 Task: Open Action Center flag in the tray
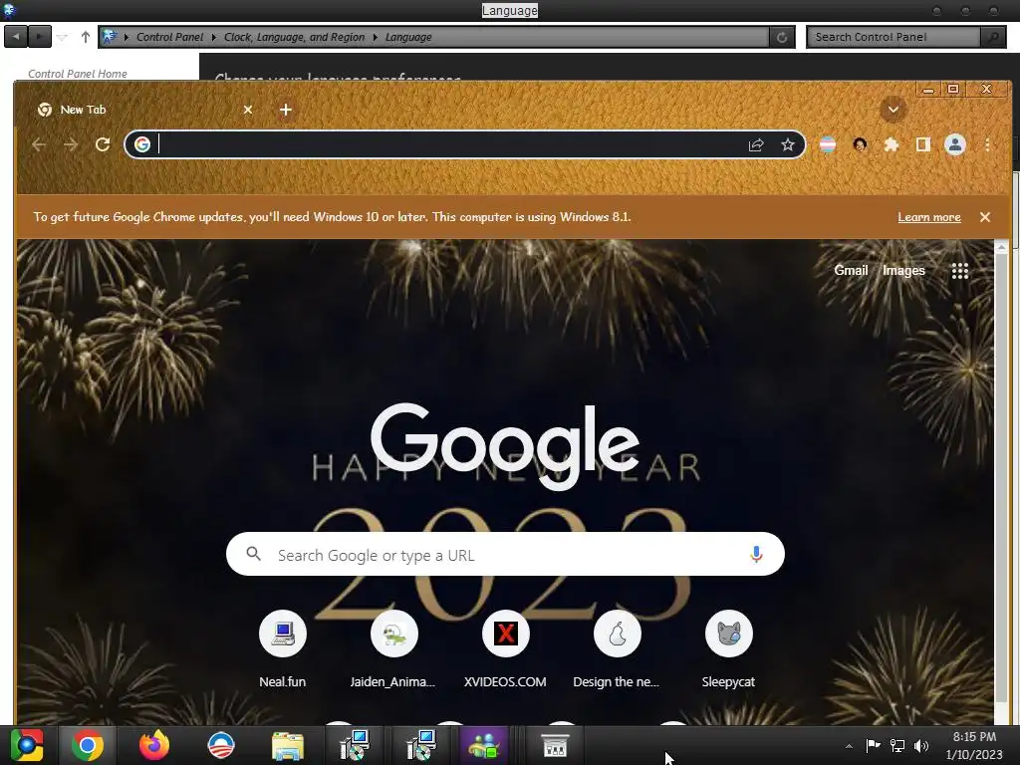click(873, 745)
